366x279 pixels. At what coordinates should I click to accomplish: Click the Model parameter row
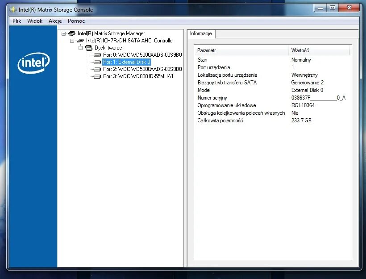(x=273, y=90)
